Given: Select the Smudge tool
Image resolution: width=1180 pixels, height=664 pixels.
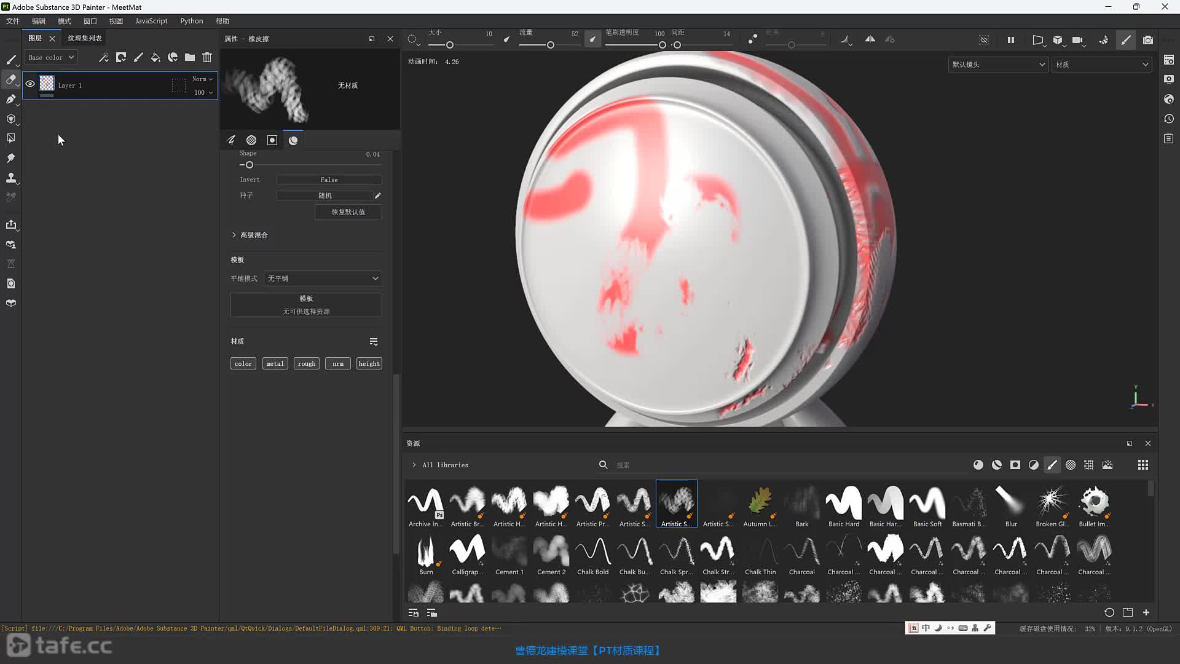Looking at the screenshot, I should (x=11, y=158).
